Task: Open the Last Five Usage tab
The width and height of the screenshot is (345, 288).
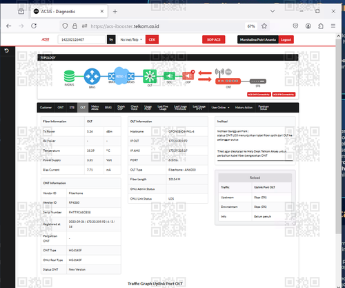Action: coord(163,108)
